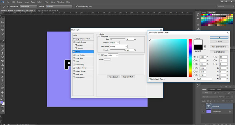Screen dimensions: 235x125
Task: Select the Move tool
Action: tap(3, 22)
